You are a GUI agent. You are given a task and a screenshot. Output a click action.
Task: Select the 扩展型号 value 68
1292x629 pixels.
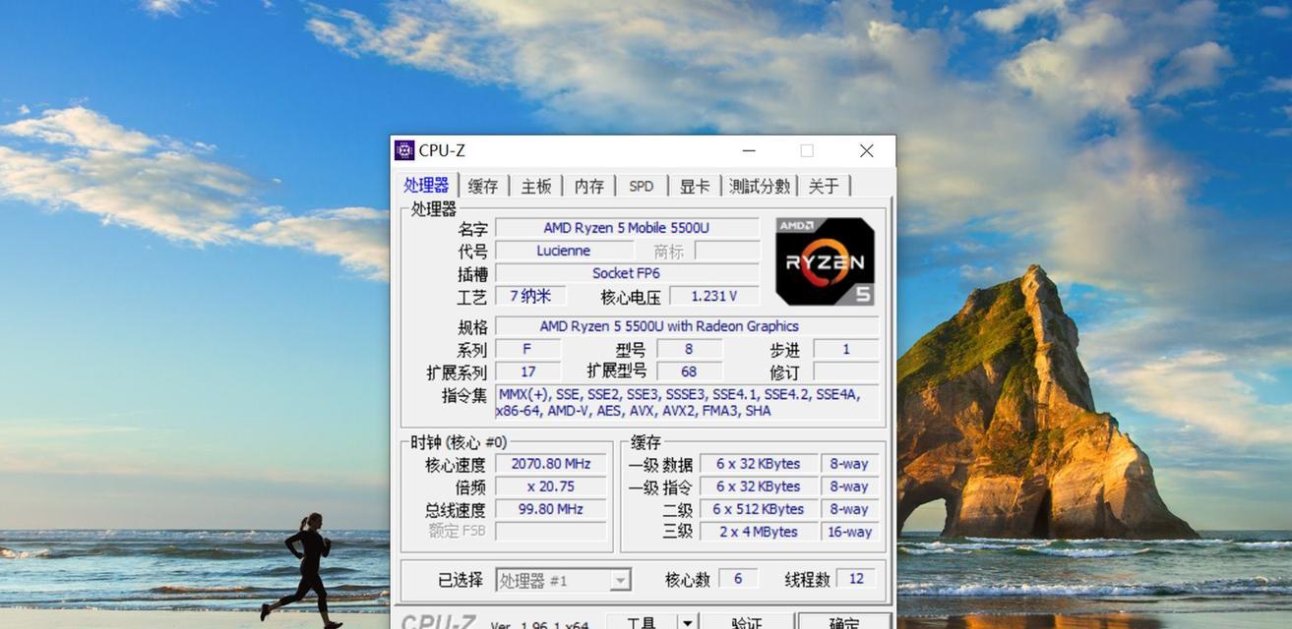pyautogui.click(x=689, y=372)
